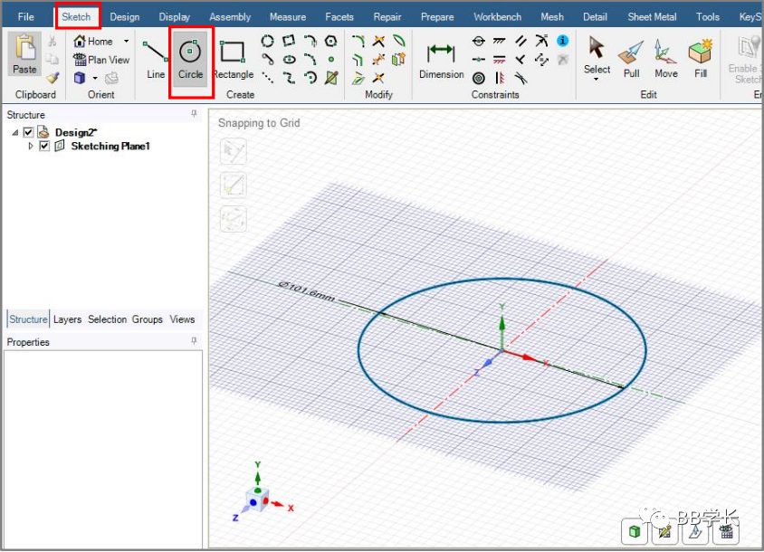Viewport: 764px width, 552px height.
Task: Activate the Circle sketch tool
Action: 190,60
